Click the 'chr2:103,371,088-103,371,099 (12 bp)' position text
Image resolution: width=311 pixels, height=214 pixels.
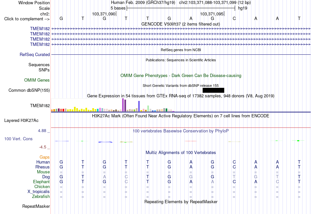(x=215, y=2)
